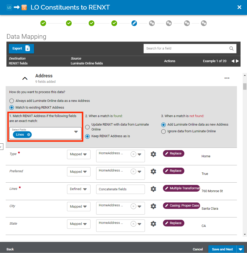Screen dimensions: 247x253
Task: View next example using the right arrow icon
Action: point(237,61)
